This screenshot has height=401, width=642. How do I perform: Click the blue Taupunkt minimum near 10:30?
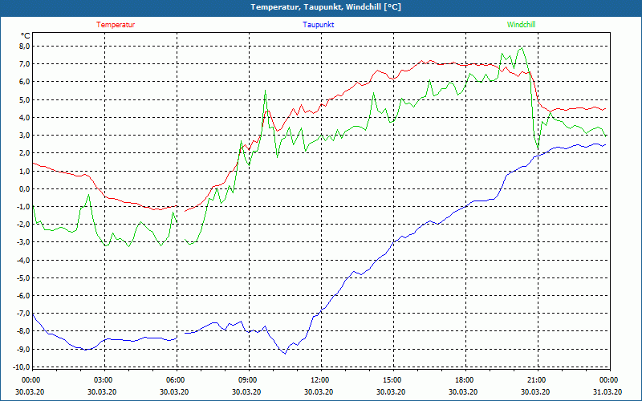click(x=285, y=353)
